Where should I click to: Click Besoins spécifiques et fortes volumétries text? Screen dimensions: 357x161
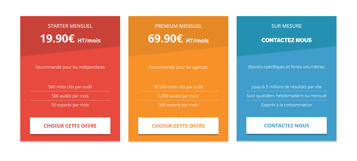point(287,67)
